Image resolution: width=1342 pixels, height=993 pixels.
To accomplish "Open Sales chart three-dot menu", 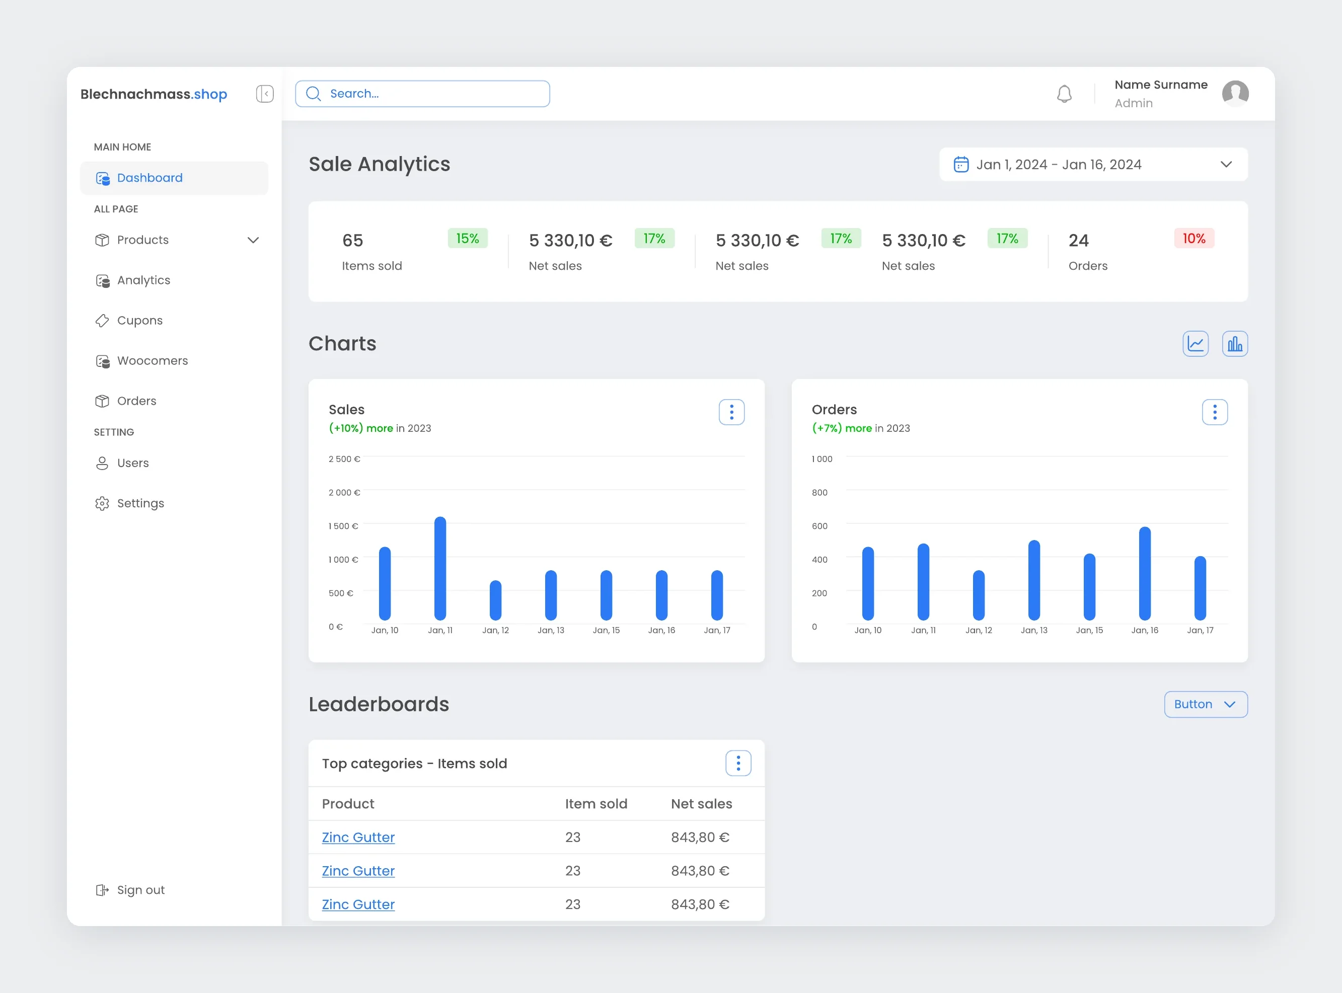I will [x=732, y=412].
